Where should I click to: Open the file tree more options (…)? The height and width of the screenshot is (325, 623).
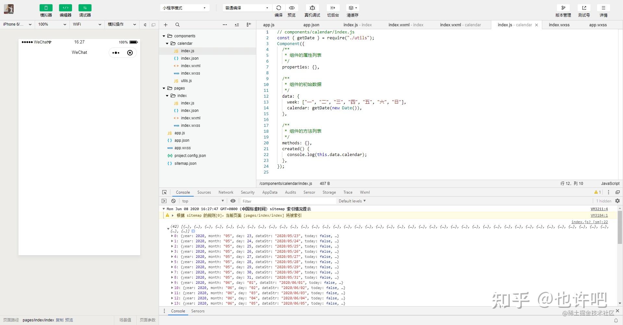(225, 25)
